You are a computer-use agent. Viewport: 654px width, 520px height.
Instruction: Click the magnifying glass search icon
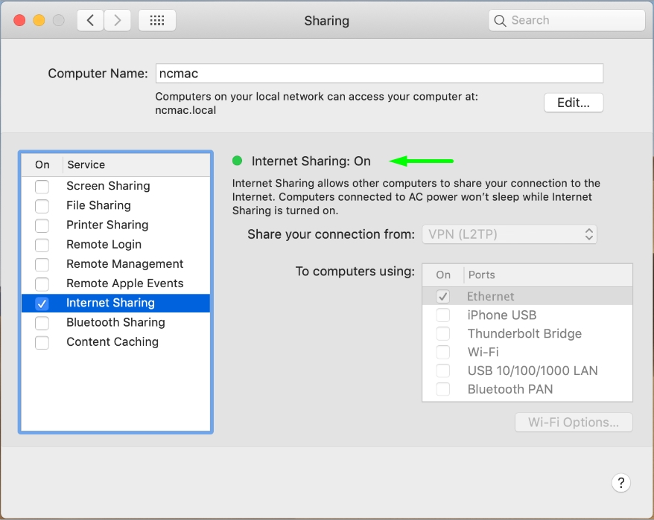coord(500,20)
